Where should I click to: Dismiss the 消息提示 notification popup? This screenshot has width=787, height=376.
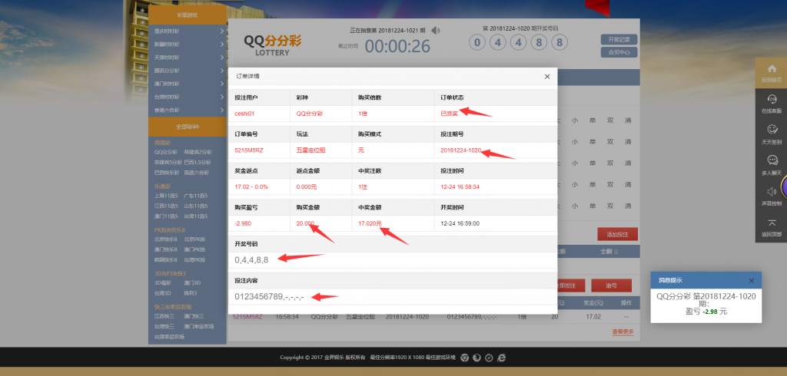pyautogui.click(x=751, y=280)
